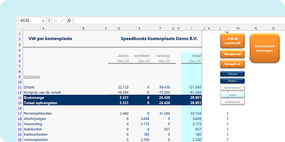The height and width of the screenshot is (142, 285).
Task: Select column N header
Action: [x=256, y=28]
